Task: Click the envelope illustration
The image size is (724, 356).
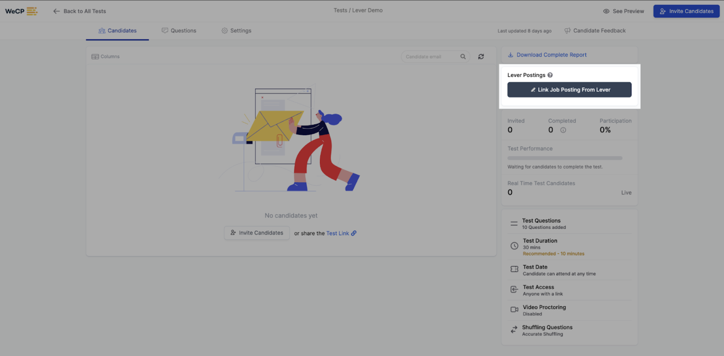Action: click(x=275, y=125)
